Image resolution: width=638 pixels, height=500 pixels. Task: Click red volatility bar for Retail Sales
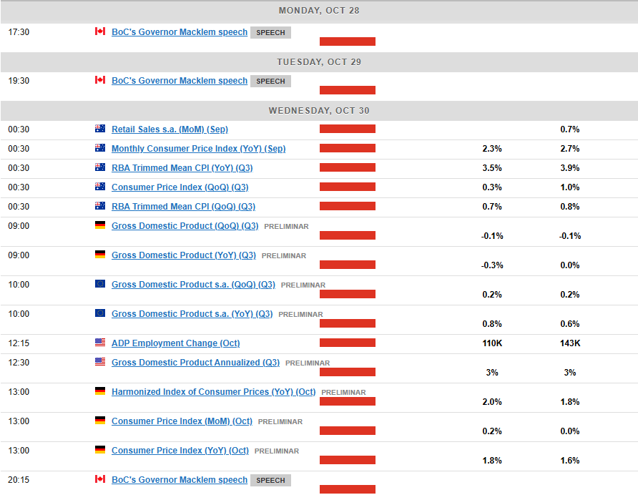tap(348, 129)
